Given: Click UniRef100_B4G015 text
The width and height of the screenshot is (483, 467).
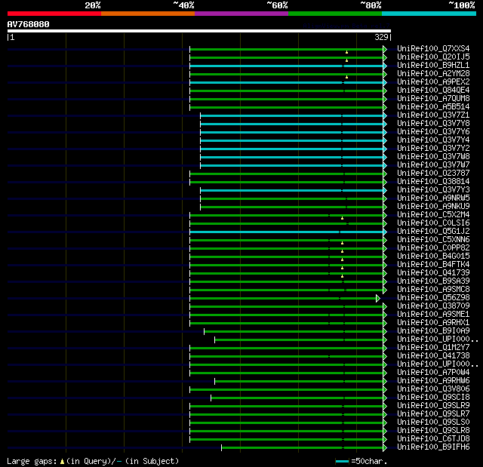Looking at the screenshot, I should click(x=433, y=257).
